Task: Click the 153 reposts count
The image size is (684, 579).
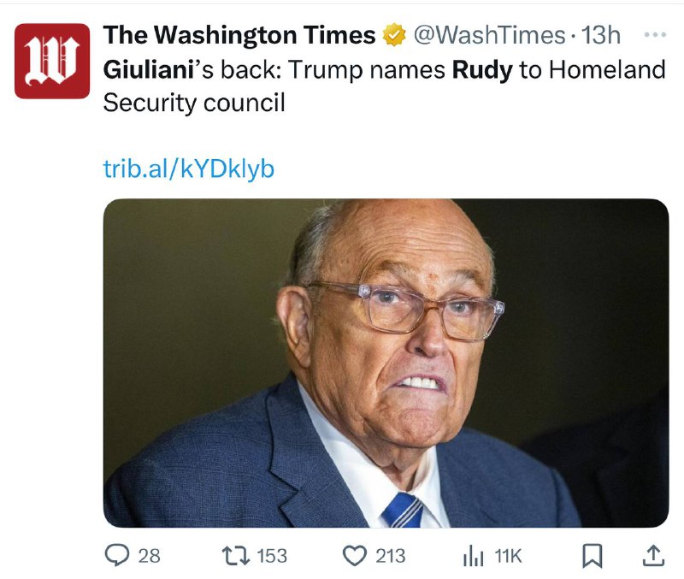Action: coord(272,556)
